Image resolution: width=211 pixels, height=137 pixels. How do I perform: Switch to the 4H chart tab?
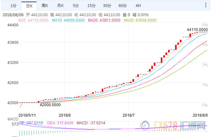click(x=138, y=6)
